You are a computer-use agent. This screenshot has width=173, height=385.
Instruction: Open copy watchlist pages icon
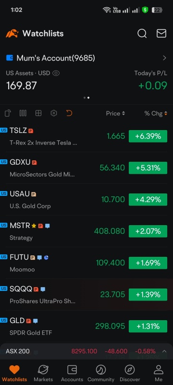pyautogui.click(x=8, y=113)
